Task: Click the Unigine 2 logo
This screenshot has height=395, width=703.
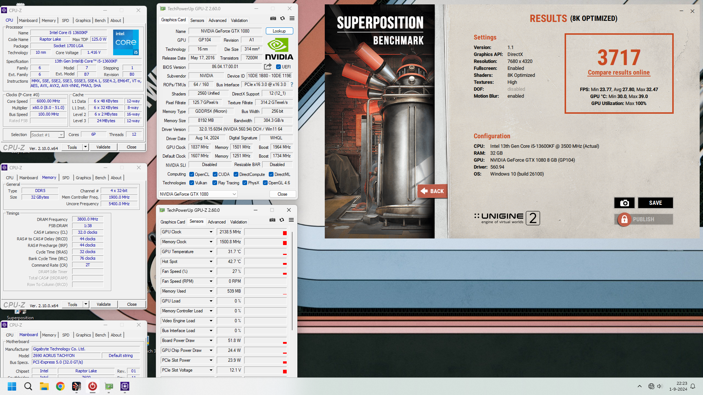Action: [x=507, y=218]
